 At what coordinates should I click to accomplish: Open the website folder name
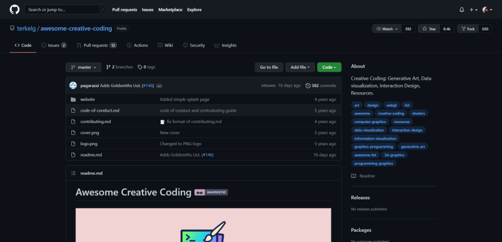(87, 100)
